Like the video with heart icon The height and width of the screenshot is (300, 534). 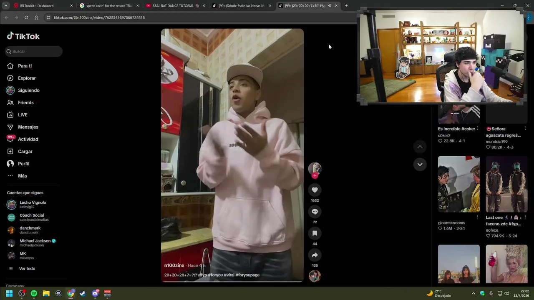(x=315, y=190)
